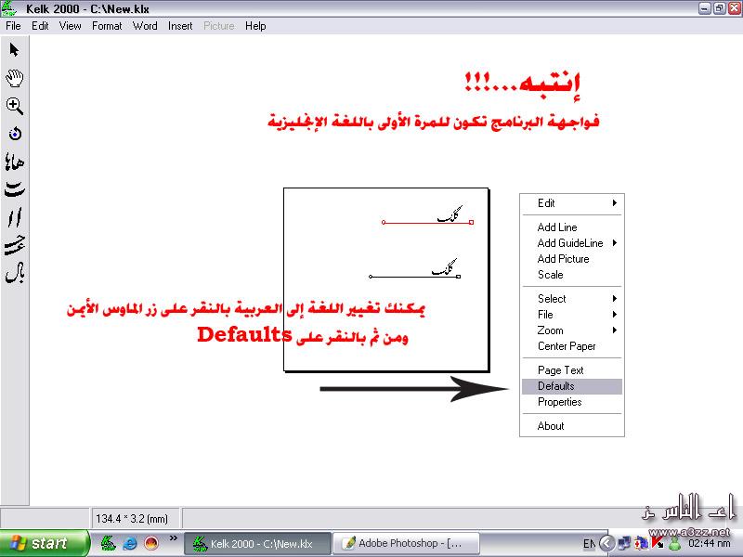Choose Center Paper option
The image size is (743, 557).
[572, 346]
